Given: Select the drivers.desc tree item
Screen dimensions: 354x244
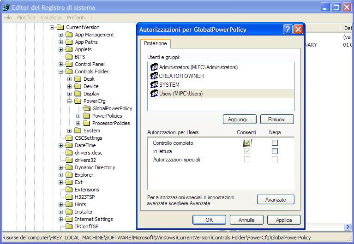Looking at the screenshot, I should (x=89, y=153).
